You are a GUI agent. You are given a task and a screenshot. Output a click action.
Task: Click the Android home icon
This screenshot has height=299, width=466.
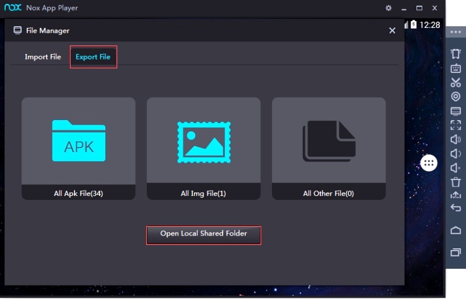[x=456, y=230]
